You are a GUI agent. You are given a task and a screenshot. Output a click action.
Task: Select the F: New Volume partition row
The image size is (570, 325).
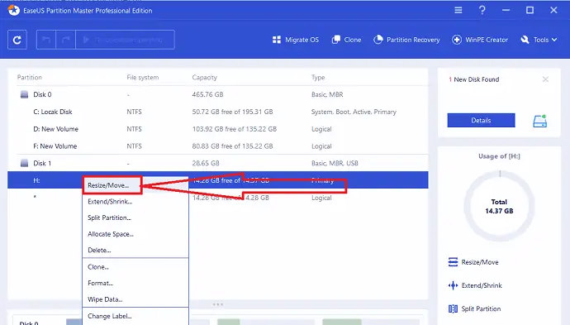point(218,146)
